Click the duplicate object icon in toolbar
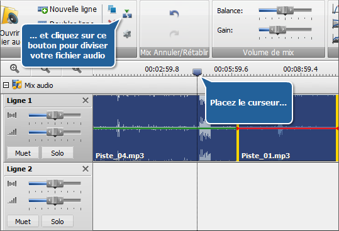This screenshot has width=339, height=231. click(112, 9)
